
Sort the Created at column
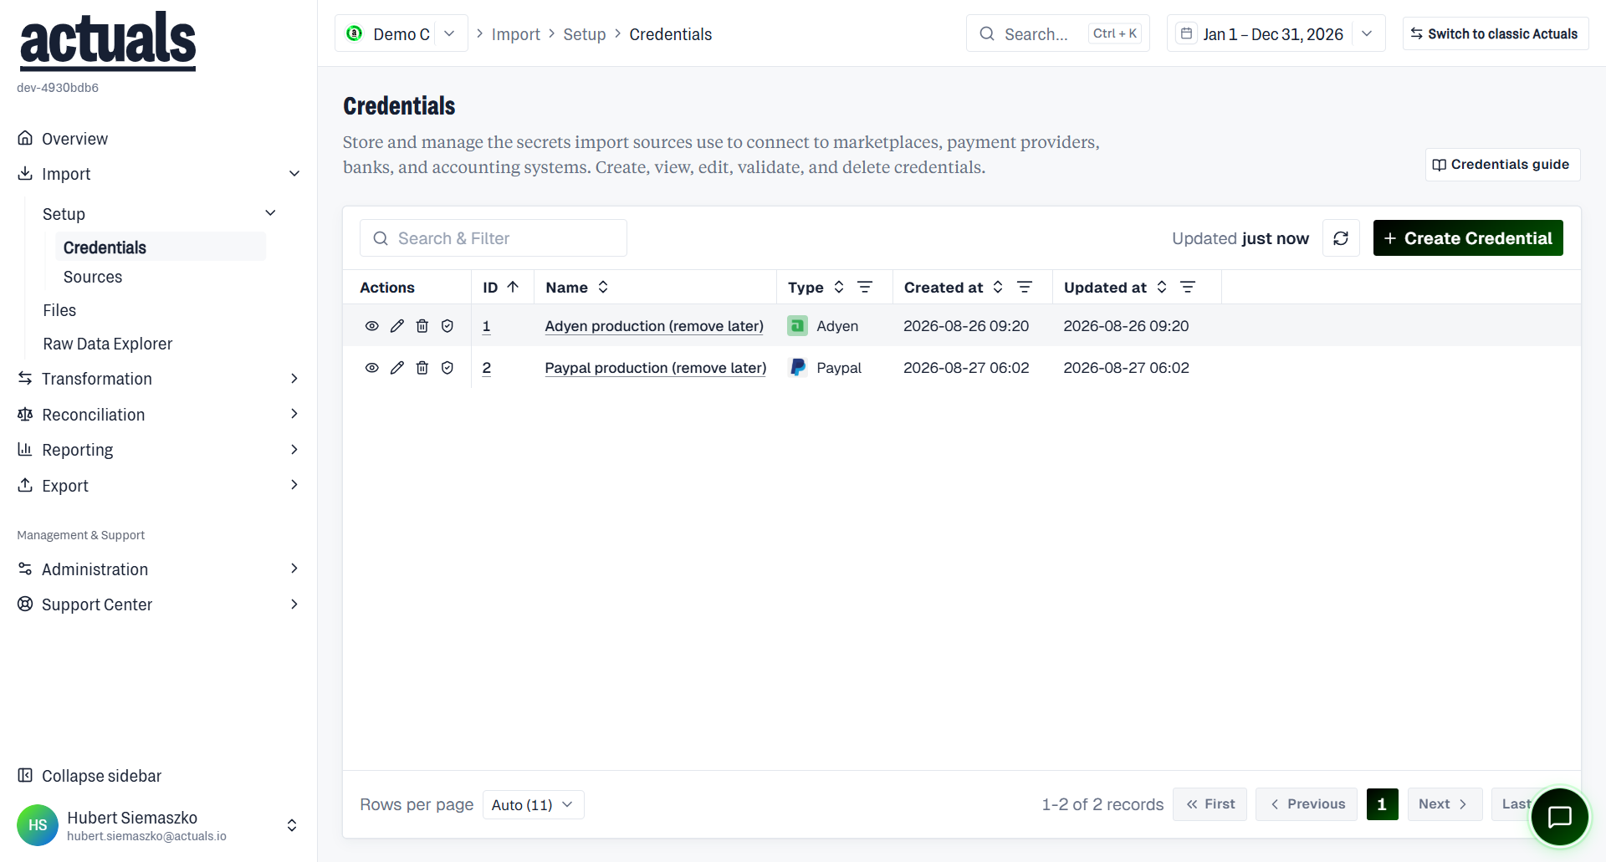point(998,287)
